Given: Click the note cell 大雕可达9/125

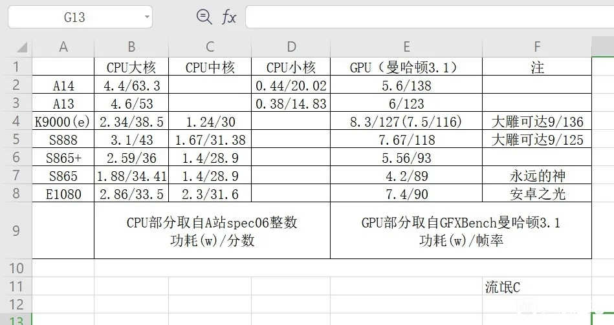Looking at the screenshot, I should pos(537,139).
